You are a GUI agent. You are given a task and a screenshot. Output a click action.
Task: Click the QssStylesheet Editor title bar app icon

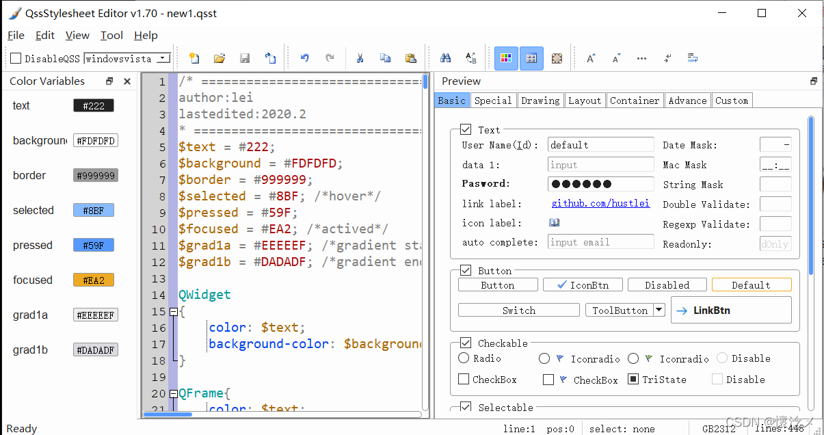pyautogui.click(x=14, y=13)
